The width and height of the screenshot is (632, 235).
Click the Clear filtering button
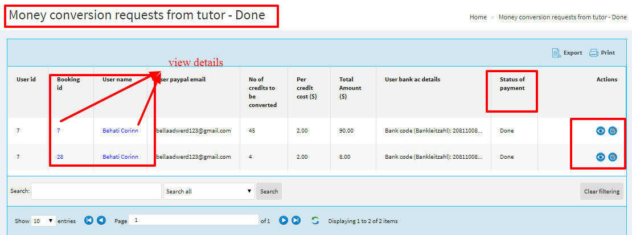pos(601,191)
